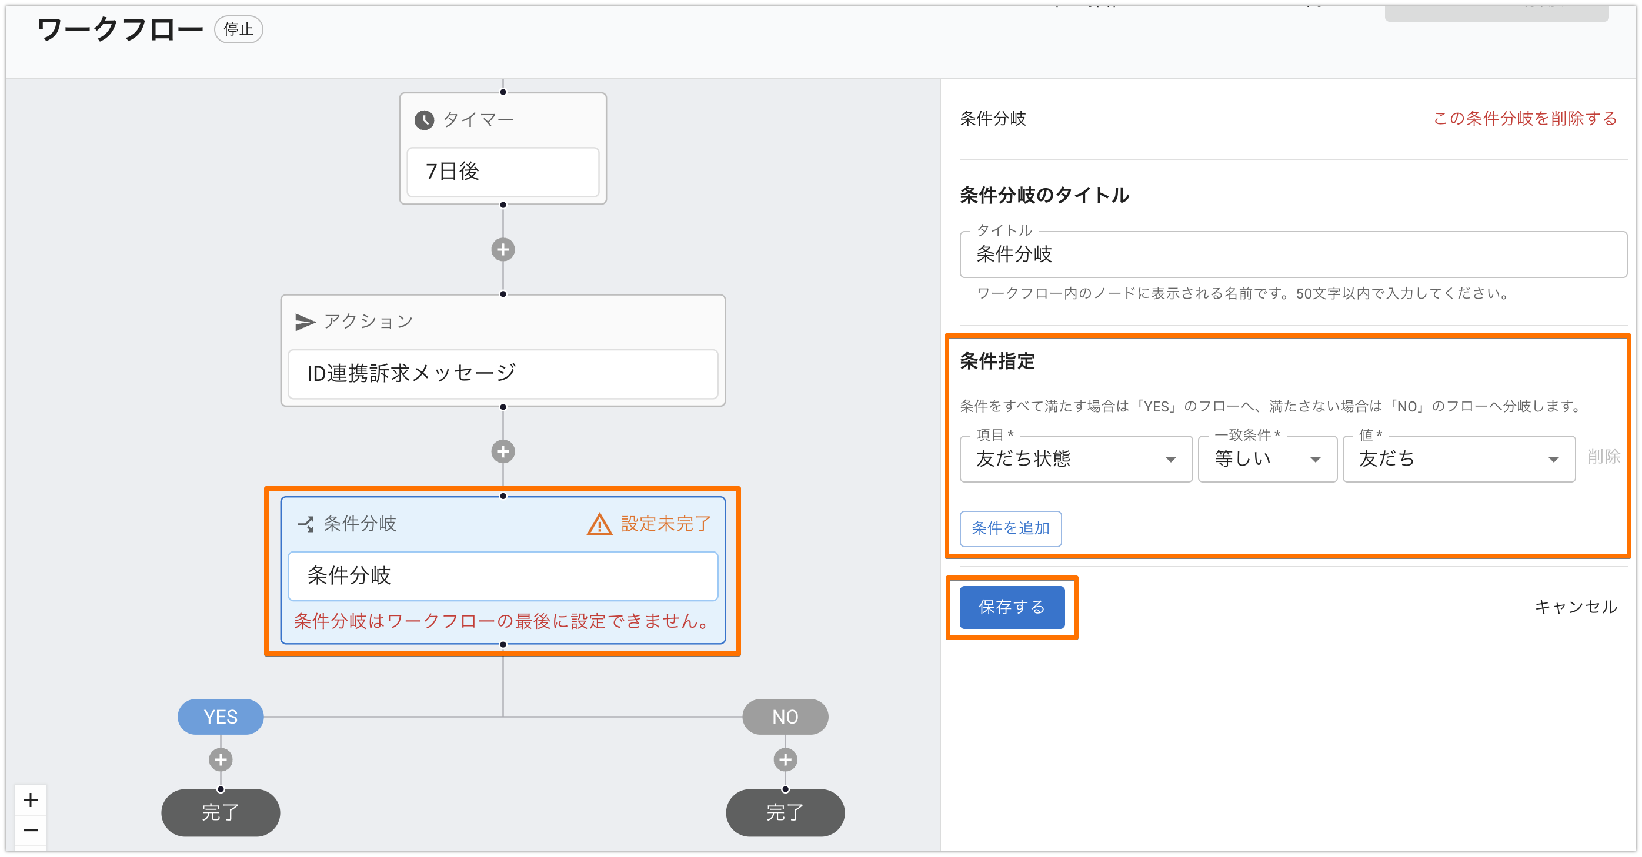Click the plus icon between アクション and 条件分岐

click(x=503, y=452)
